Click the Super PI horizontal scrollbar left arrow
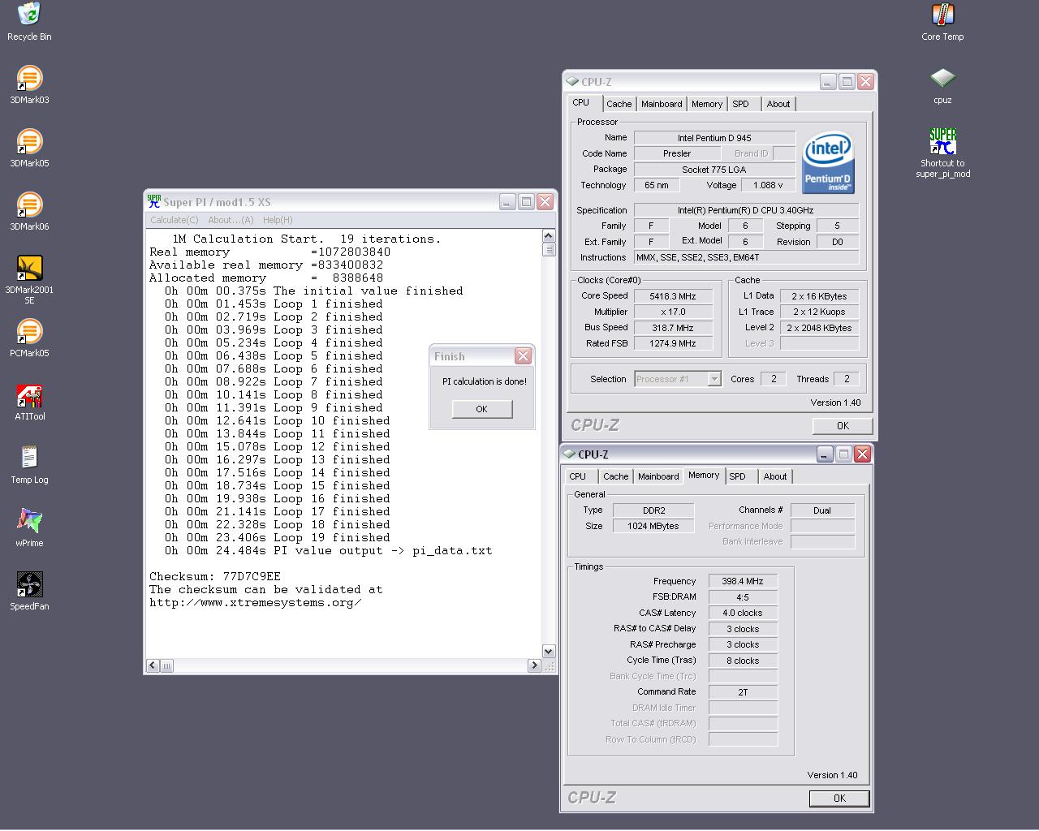The height and width of the screenshot is (831, 1039). (153, 665)
